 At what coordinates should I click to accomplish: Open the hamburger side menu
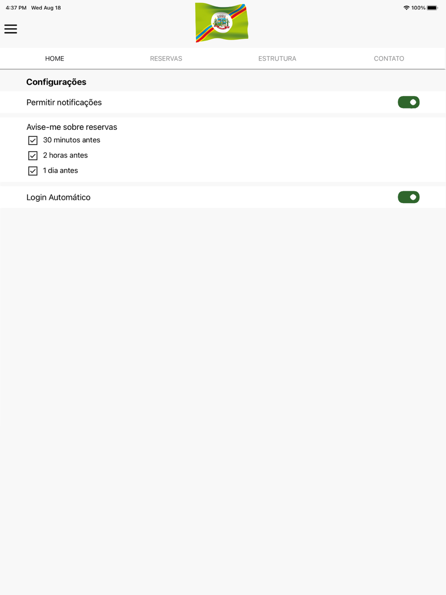click(11, 29)
